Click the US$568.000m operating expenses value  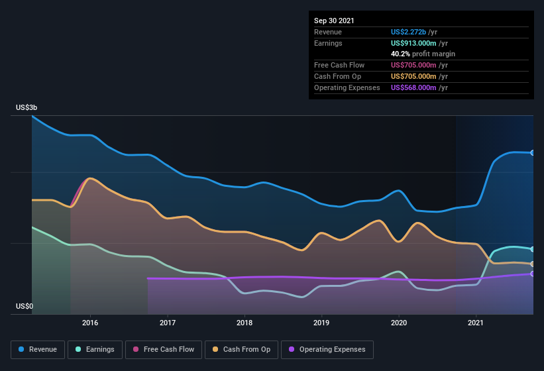413,87
